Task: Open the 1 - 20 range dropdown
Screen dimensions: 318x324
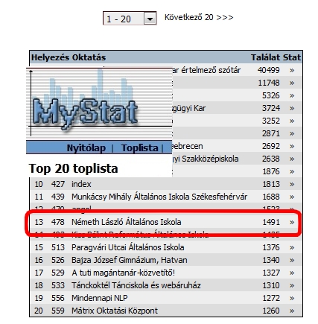Action: pyautogui.click(x=130, y=19)
